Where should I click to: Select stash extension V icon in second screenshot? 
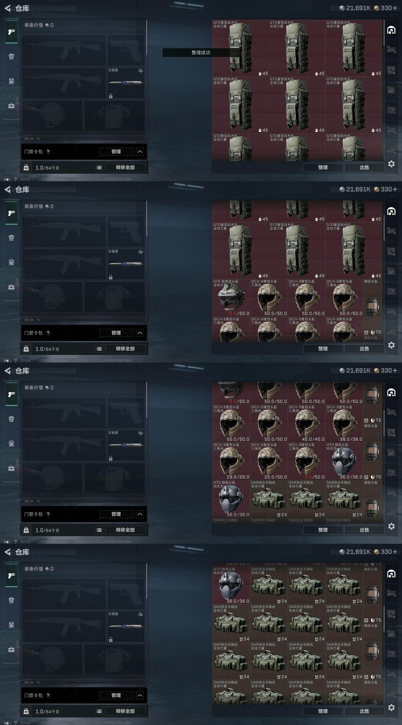pos(391,291)
